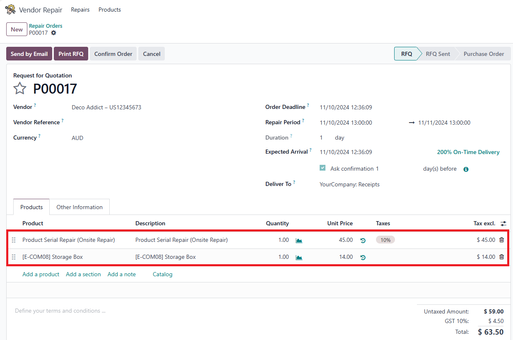Click forecast chart icon on Storage Box line
513x340 pixels.
pos(299,257)
